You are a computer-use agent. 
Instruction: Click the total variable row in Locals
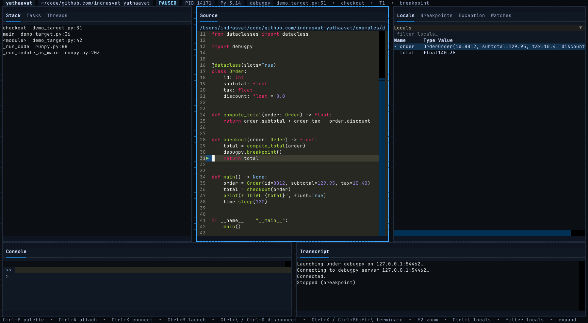489,53
